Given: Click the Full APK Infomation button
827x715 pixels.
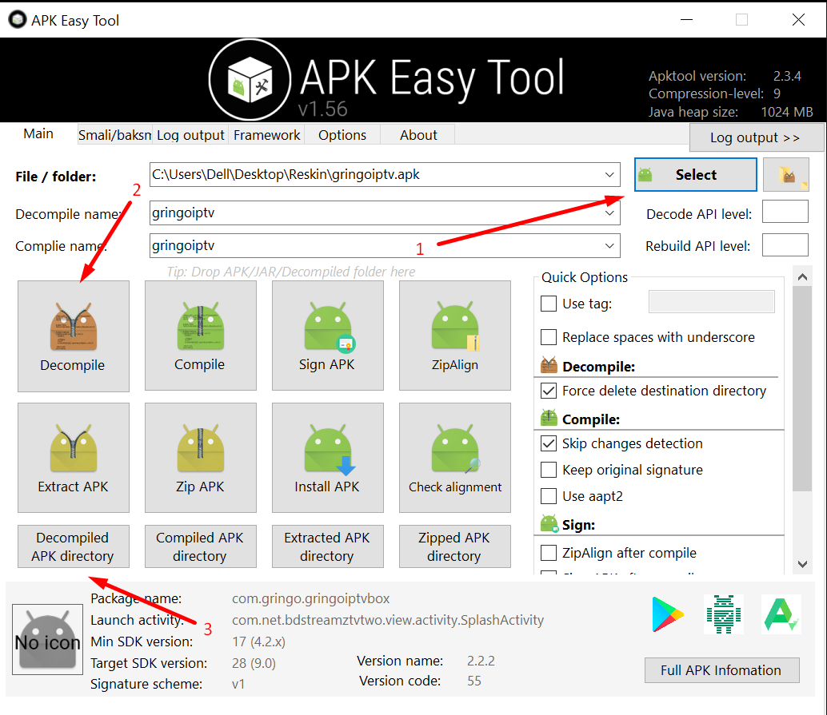Looking at the screenshot, I should pos(721,670).
